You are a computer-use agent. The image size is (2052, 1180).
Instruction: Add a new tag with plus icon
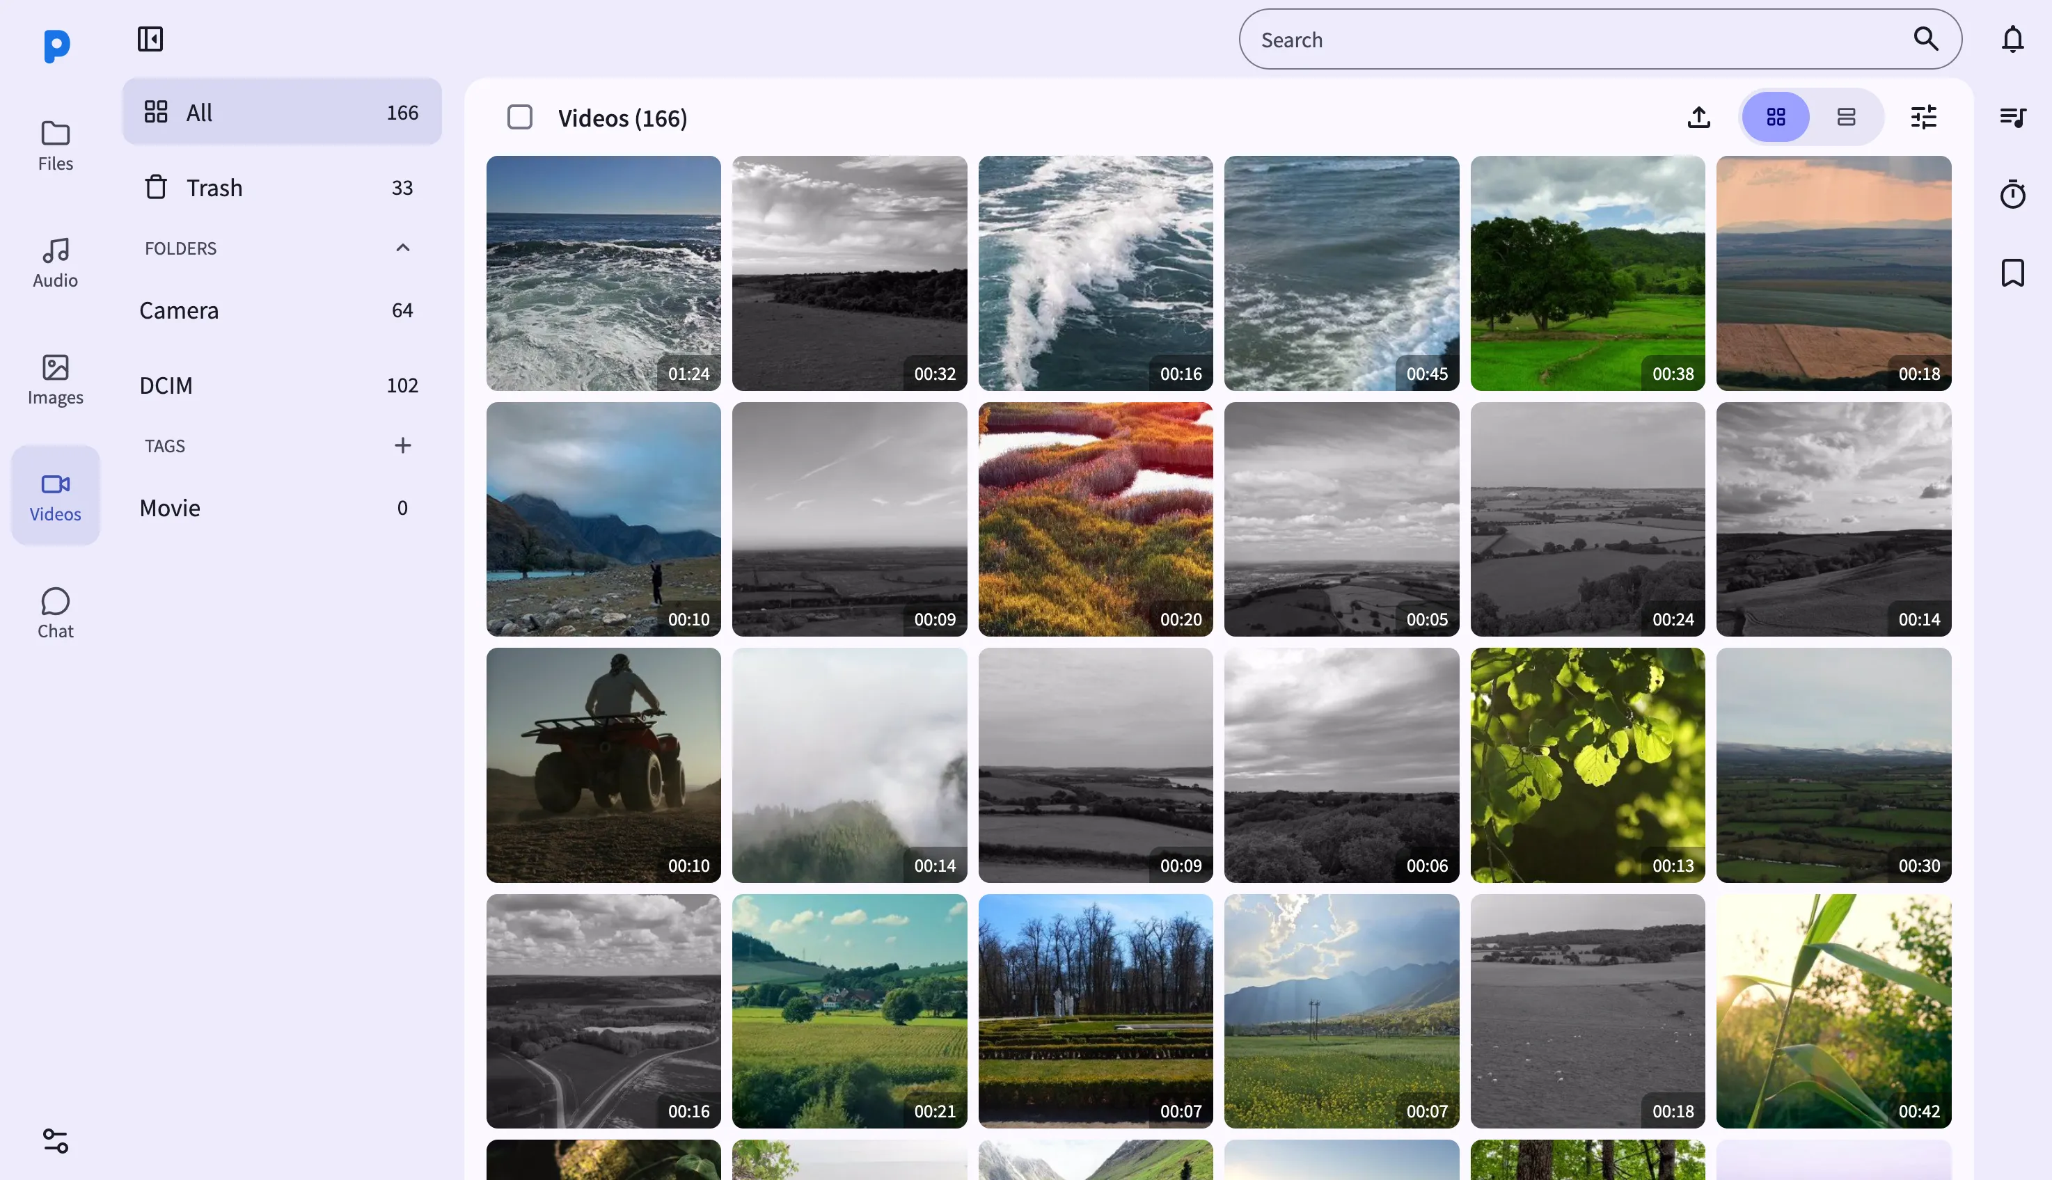coord(402,445)
